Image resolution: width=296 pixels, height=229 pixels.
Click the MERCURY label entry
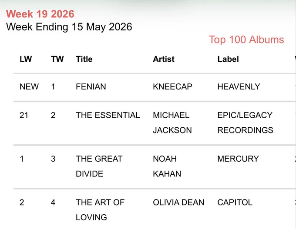(238, 159)
